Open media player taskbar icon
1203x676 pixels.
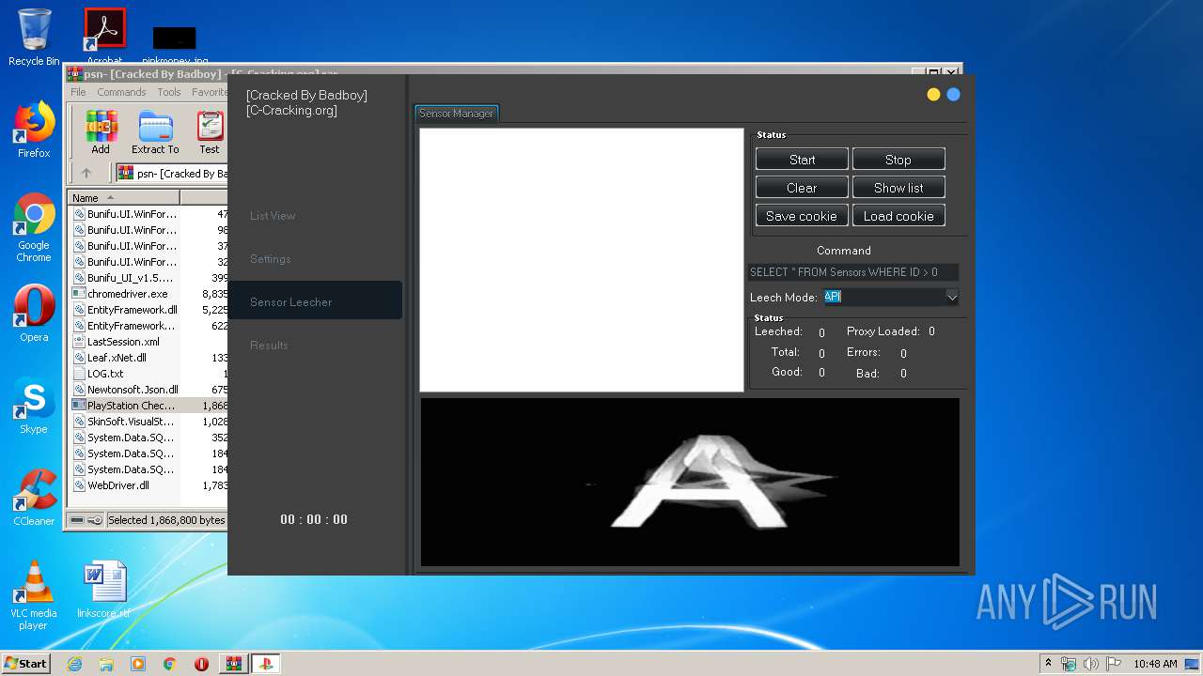[138, 664]
